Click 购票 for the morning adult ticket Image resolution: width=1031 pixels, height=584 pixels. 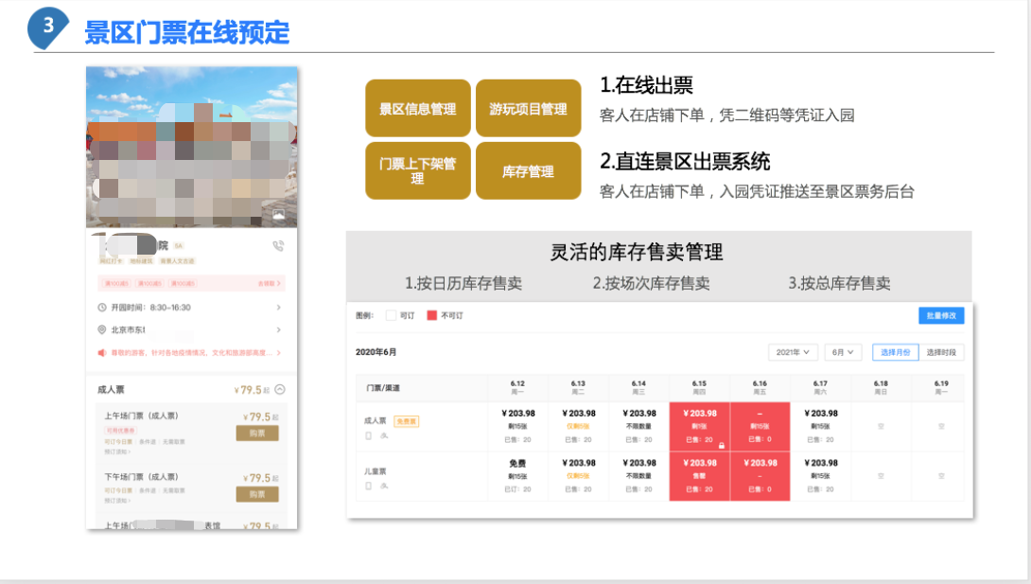point(256,432)
